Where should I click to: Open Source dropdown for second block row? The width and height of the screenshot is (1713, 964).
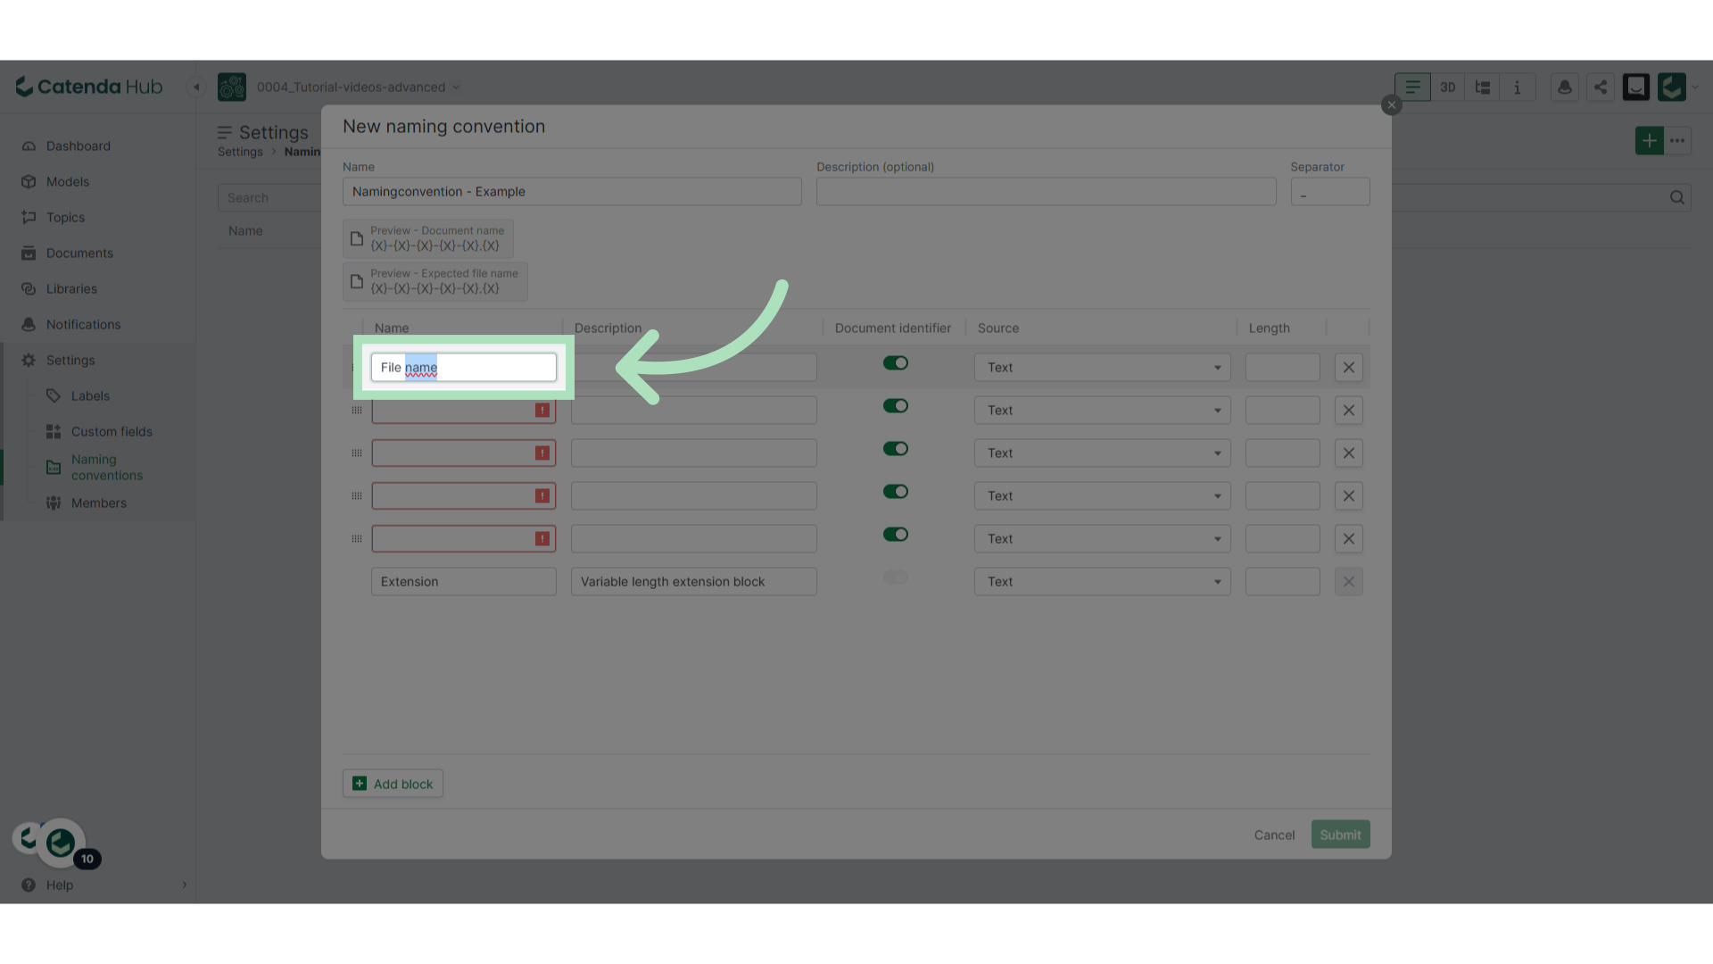click(1103, 410)
